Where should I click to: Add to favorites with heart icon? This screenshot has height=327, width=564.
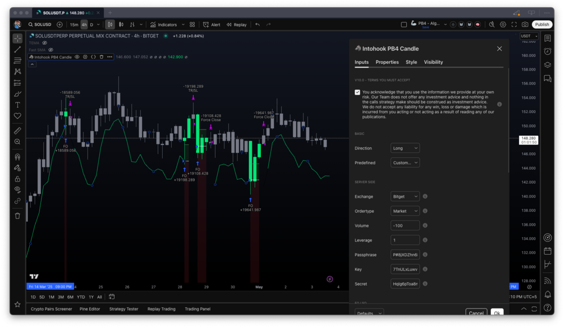[17, 116]
